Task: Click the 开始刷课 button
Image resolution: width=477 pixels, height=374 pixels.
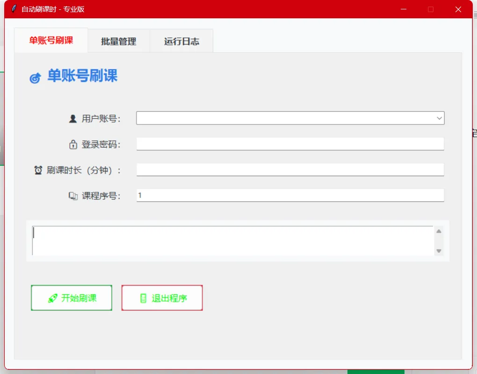Action: tap(72, 298)
